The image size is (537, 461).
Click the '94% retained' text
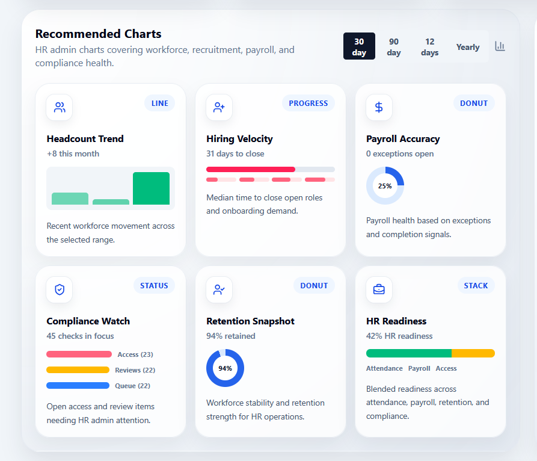231,336
